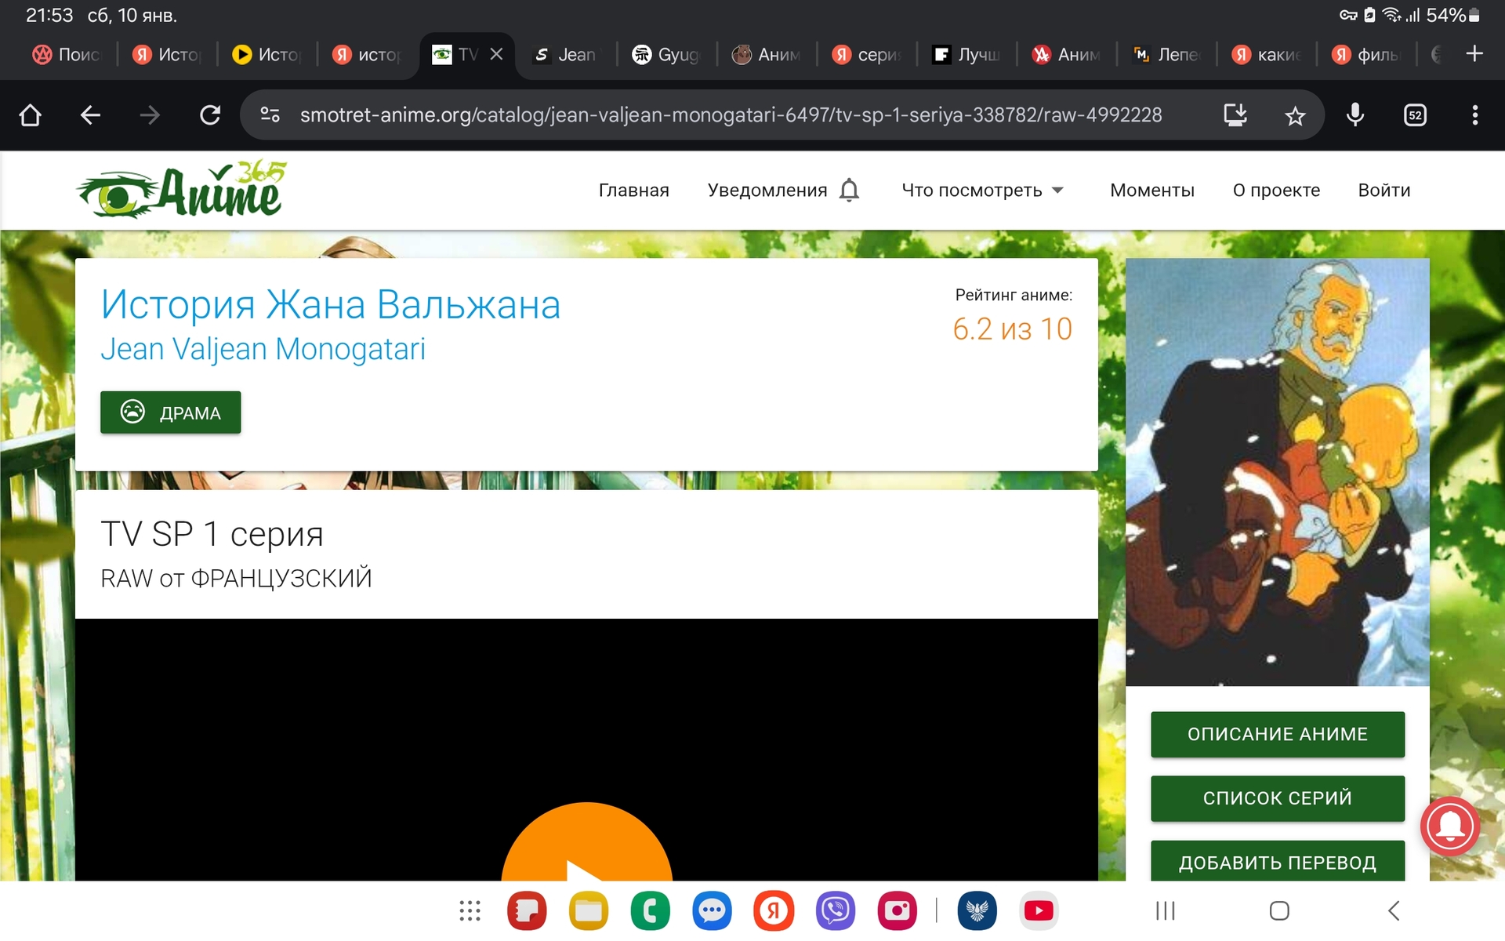The image size is (1505, 941).
Task: Switch to the Jean tab
Action: [565, 55]
